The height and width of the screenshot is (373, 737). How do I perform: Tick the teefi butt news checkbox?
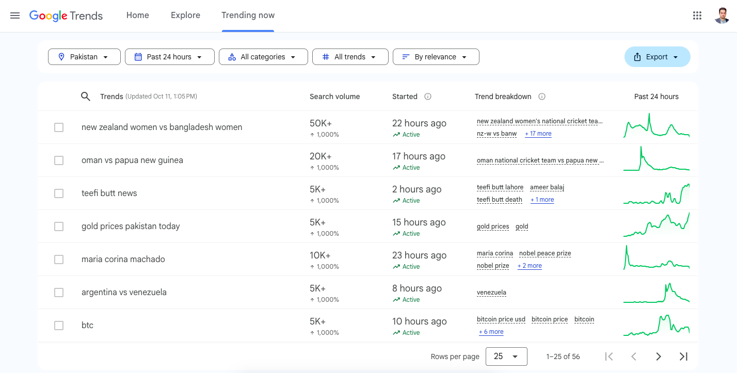59,193
